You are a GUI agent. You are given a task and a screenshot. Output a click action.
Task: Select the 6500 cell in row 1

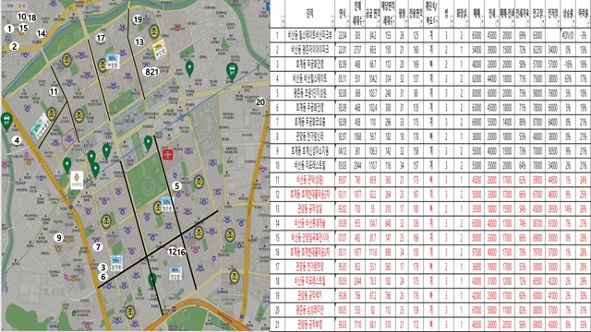[476, 35]
